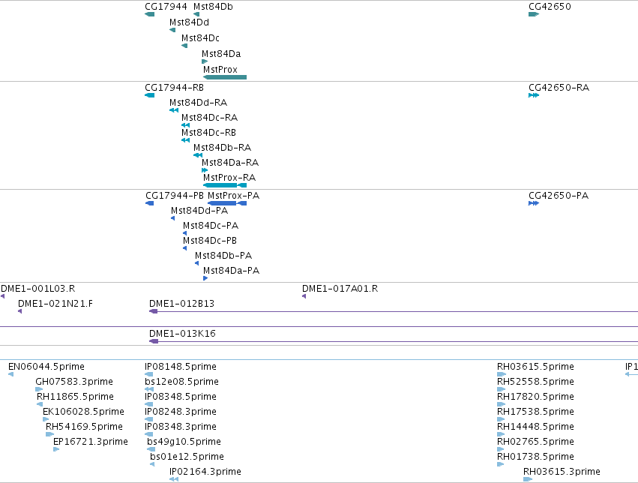Click the CG42650-RA transcript arrows
Screen dimensions: 638x483
tap(534, 95)
